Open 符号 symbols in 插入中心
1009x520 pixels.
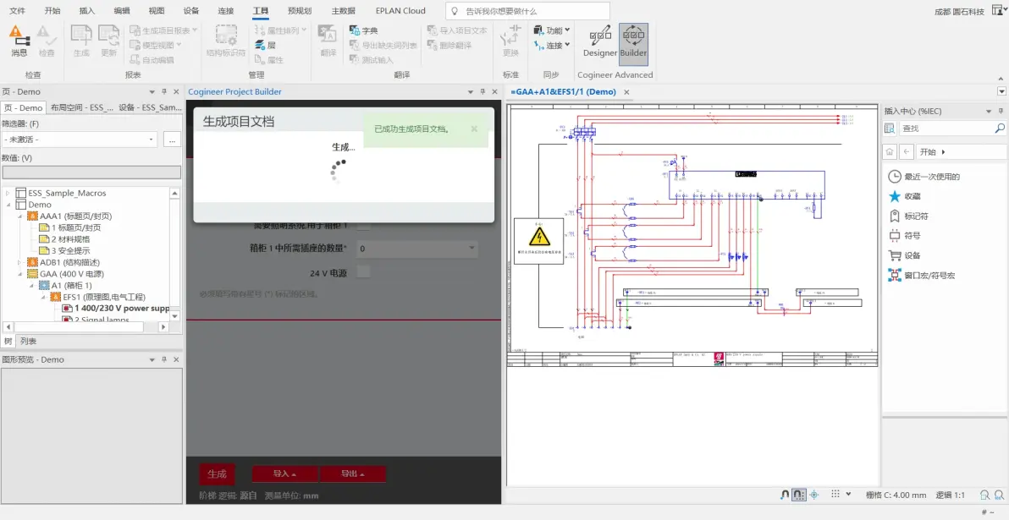pyautogui.click(x=904, y=236)
